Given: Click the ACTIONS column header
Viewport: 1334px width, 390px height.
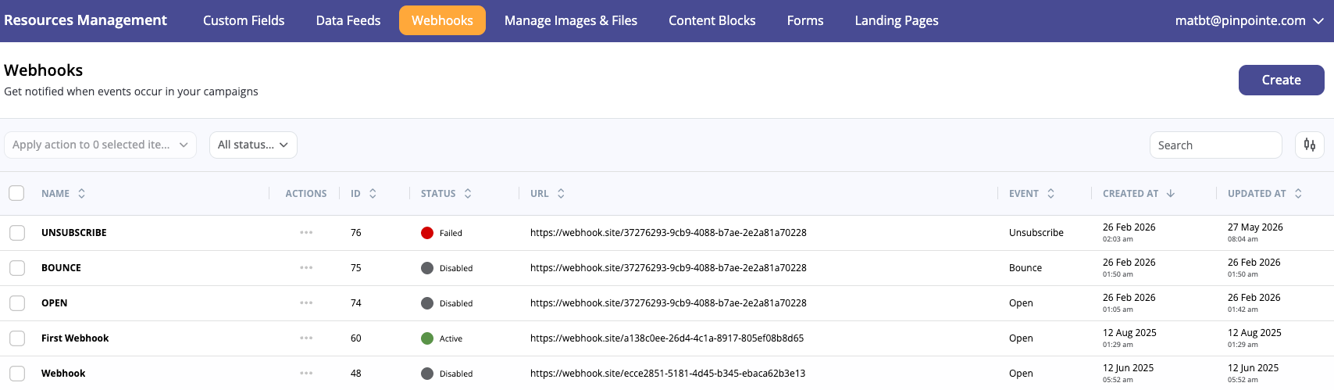Looking at the screenshot, I should pos(306,194).
